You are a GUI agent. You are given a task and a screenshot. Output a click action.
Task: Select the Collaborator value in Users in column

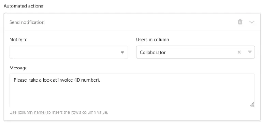click(x=153, y=52)
